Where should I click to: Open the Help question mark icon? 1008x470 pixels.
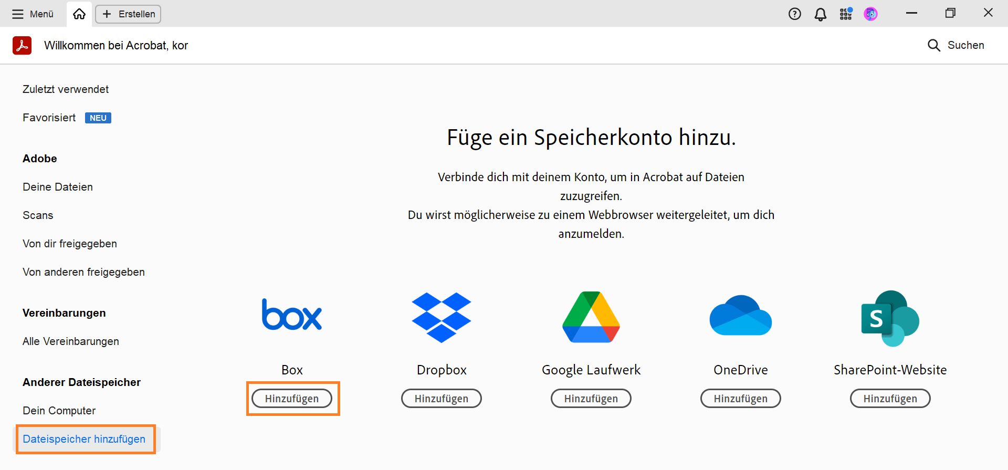[795, 14]
